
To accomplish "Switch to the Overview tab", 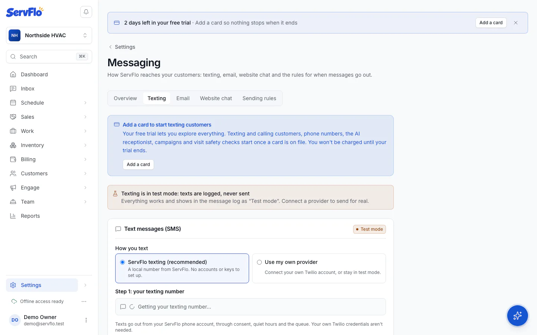I will pos(125,98).
